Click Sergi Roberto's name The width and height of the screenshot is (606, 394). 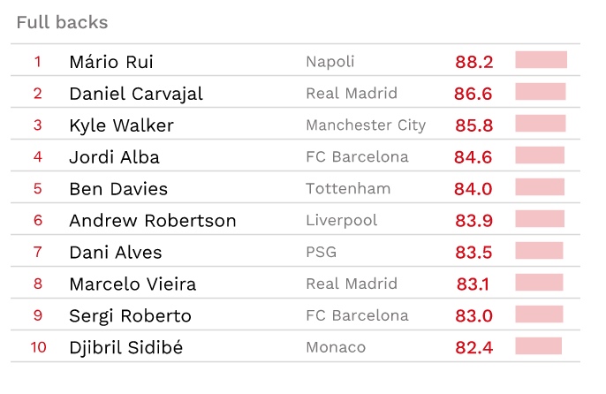click(130, 316)
